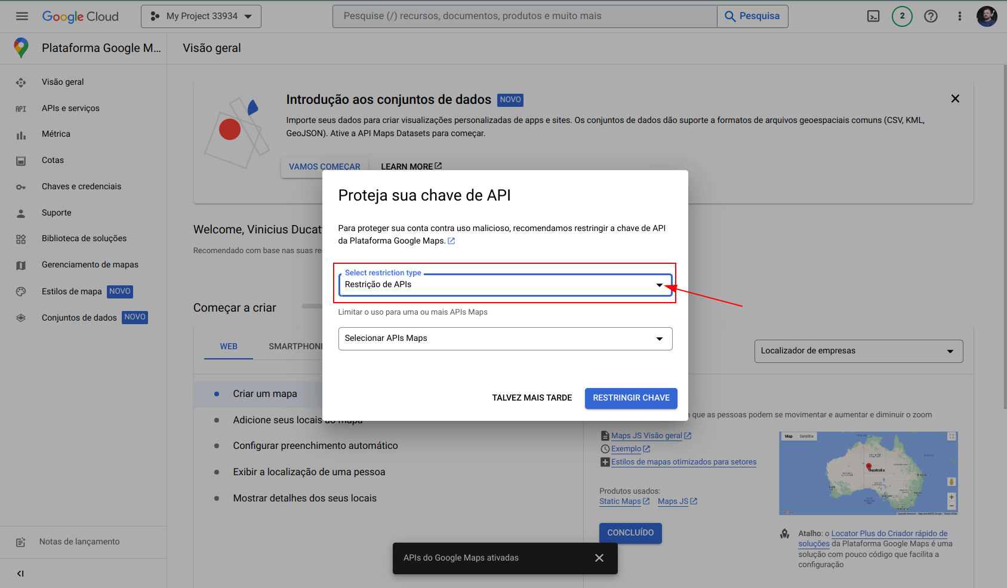Click the person Suporte icon

coord(21,213)
